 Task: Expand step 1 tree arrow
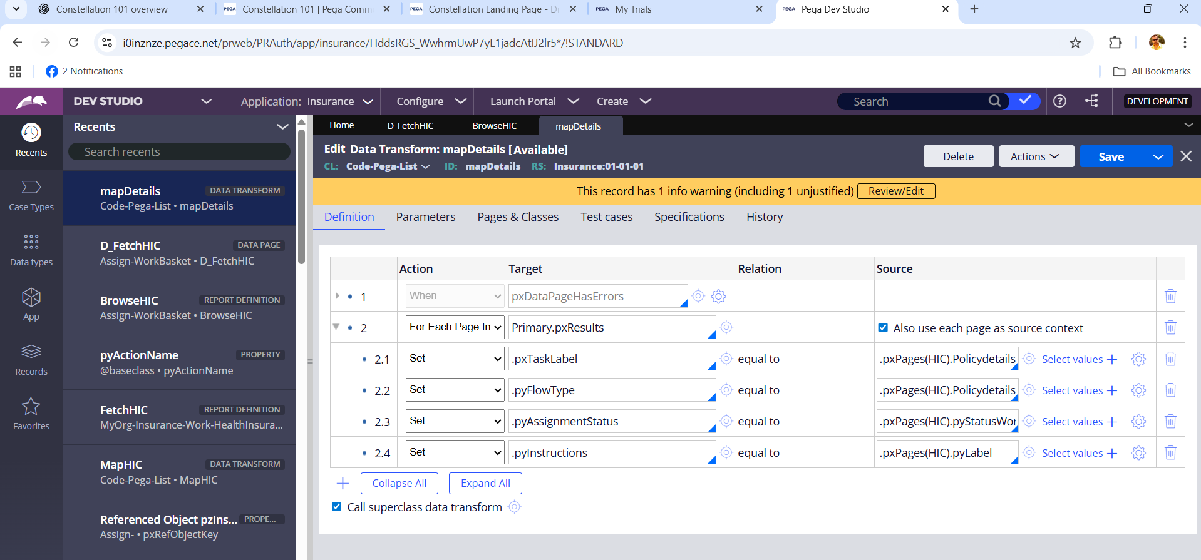coord(337,295)
